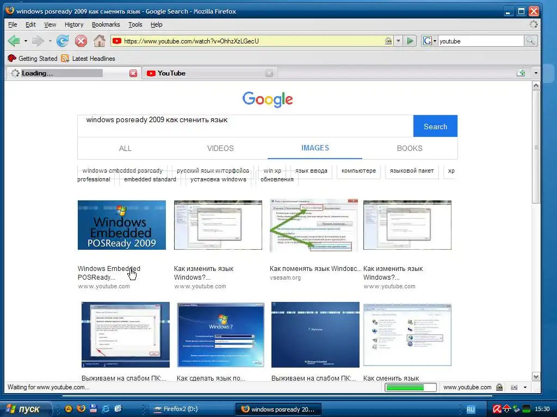Click the status bar padlock icon
This screenshot has width=557, height=417.
[499, 387]
